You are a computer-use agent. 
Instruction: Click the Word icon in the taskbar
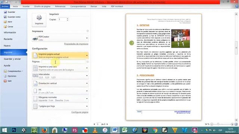pyautogui.click(x=115, y=130)
